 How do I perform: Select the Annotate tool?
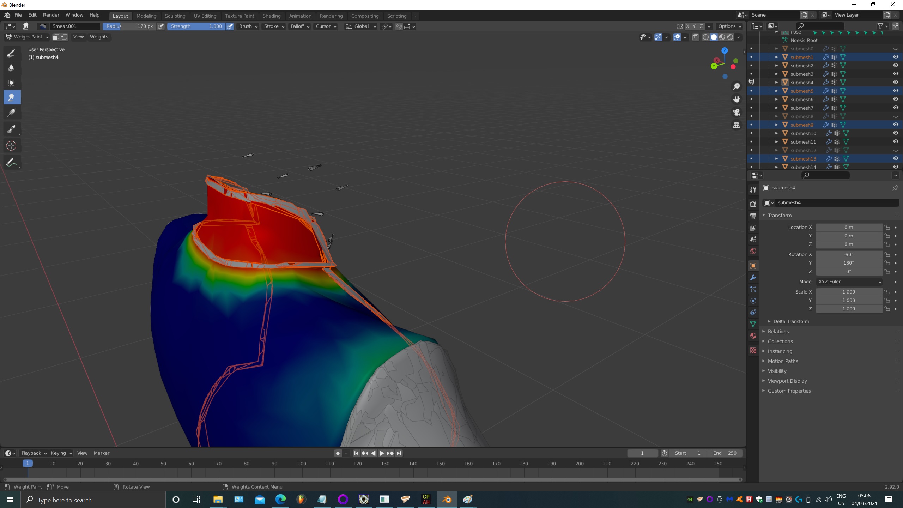(x=12, y=162)
